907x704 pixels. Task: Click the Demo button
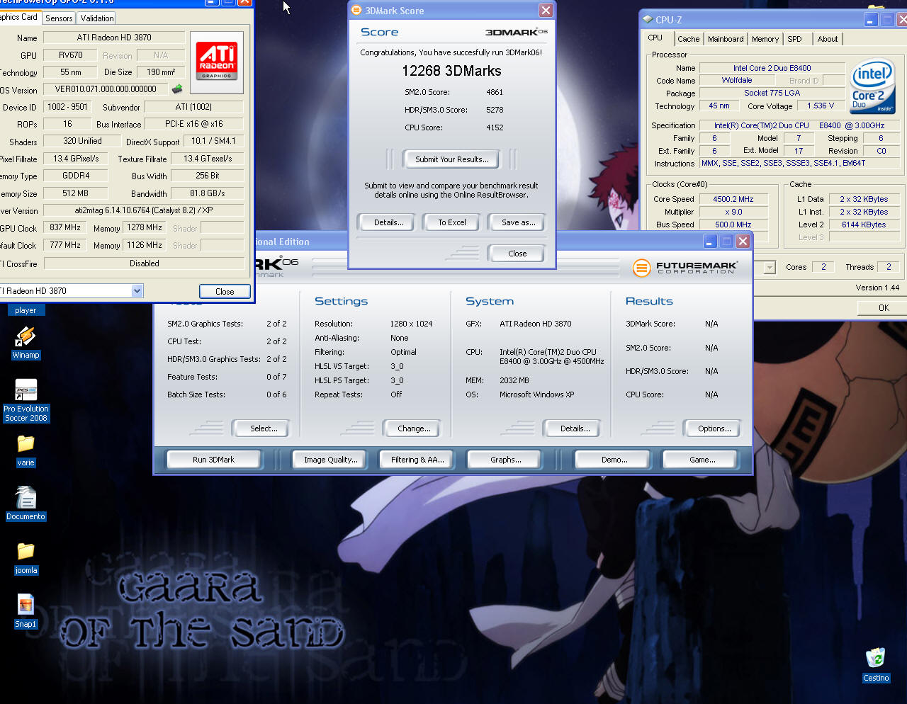(614, 460)
